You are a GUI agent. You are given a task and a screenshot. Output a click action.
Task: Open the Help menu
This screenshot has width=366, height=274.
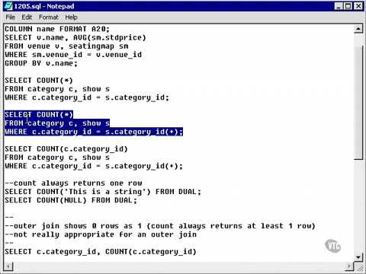[71, 18]
